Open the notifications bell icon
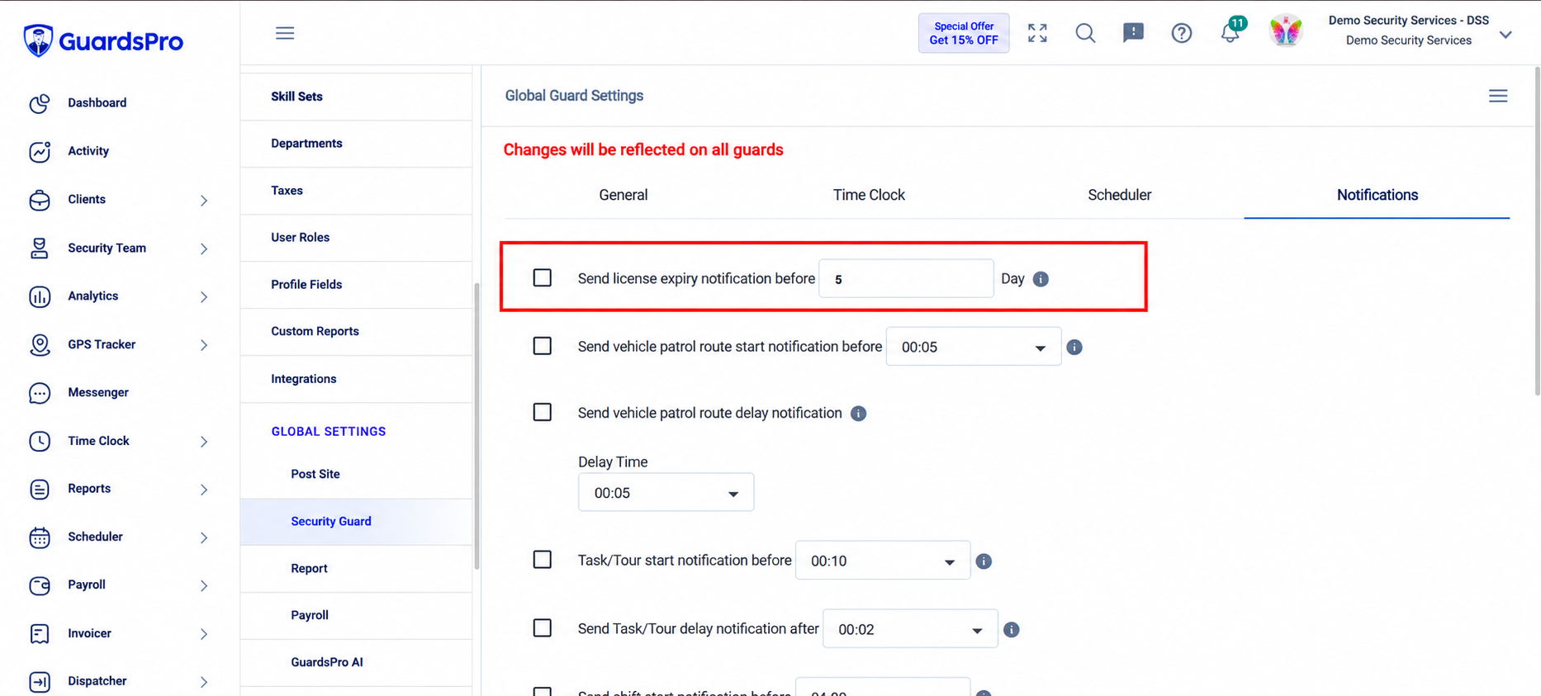This screenshot has width=1541, height=696. coord(1230,32)
